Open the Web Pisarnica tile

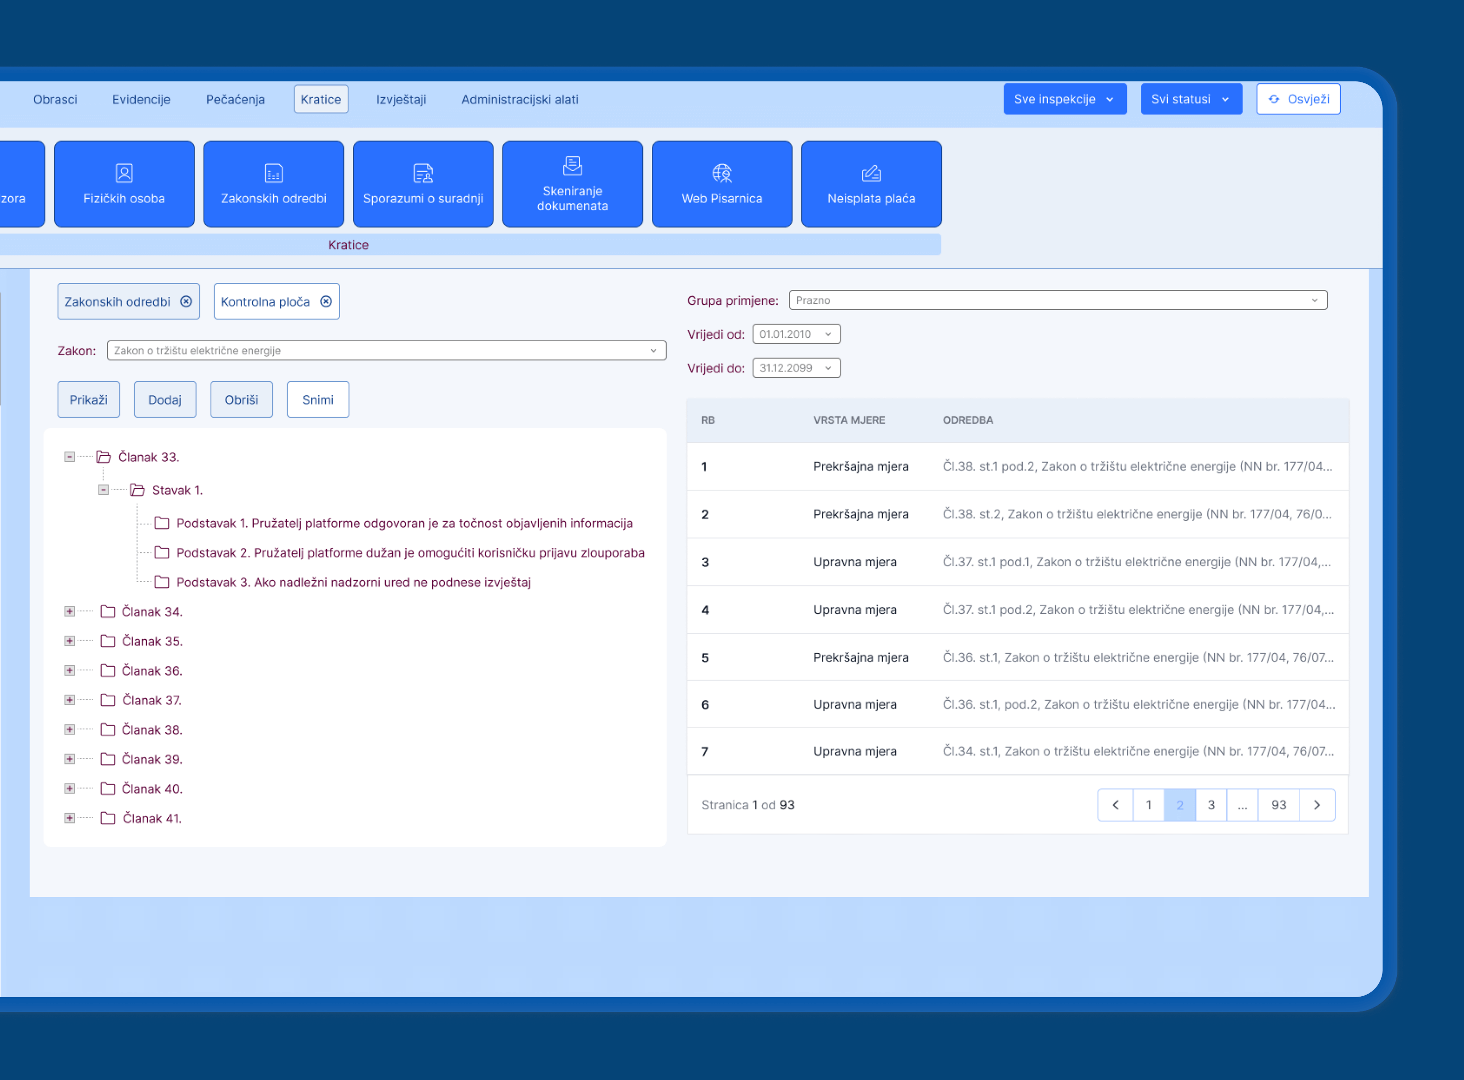[x=721, y=184]
